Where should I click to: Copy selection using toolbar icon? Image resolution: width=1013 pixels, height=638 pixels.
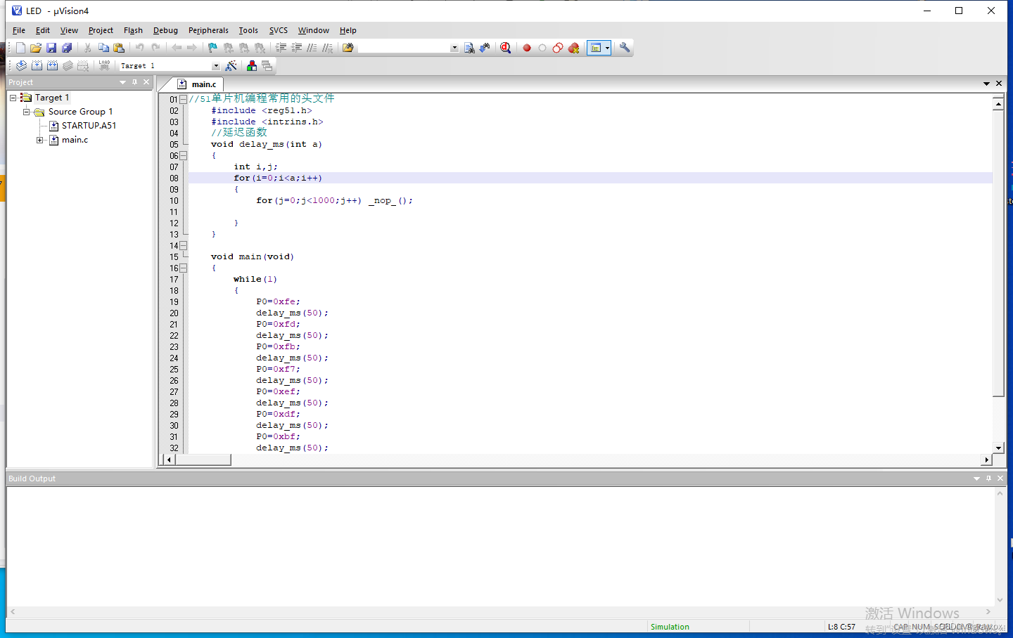(x=103, y=48)
